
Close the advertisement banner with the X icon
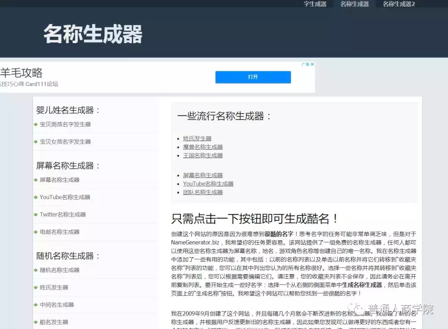[312, 64]
